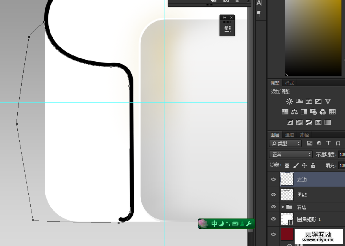Open the 3D panel cube icon
Screen dimensions: 345x246
tap(227, 29)
